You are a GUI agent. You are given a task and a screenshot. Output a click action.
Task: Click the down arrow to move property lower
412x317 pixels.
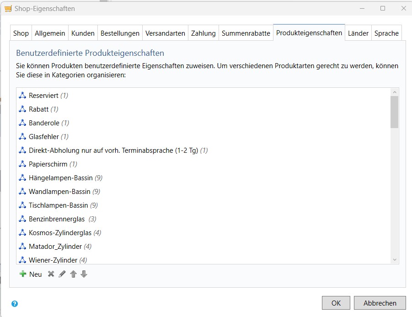click(84, 274)
